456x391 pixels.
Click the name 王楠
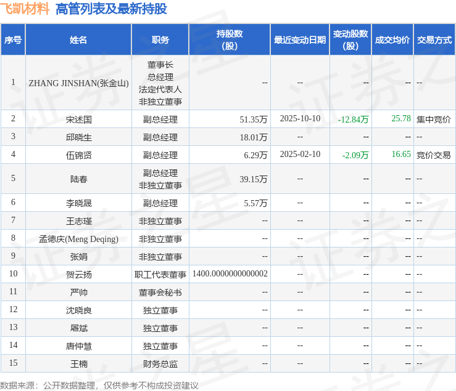78,364
